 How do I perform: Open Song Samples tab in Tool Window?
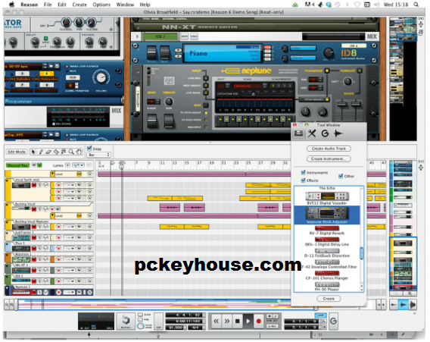click(338, 133)
